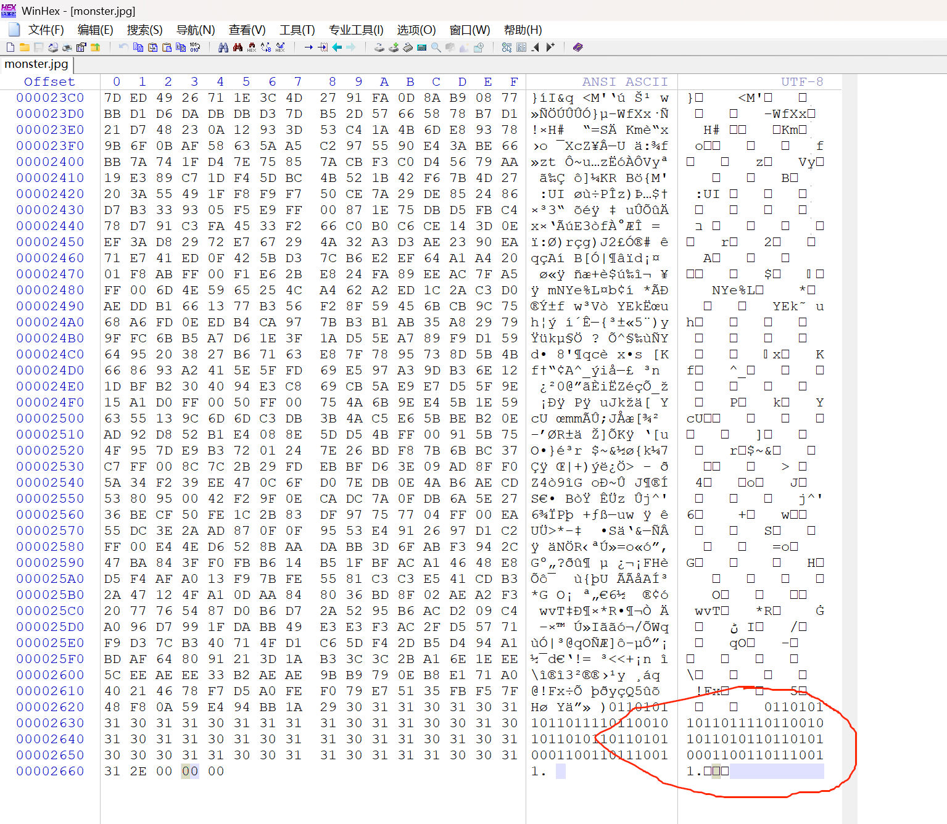Viewport: 947px width, 824px height.
Task: Open a file using the folder icon
Action: point(25,47)
